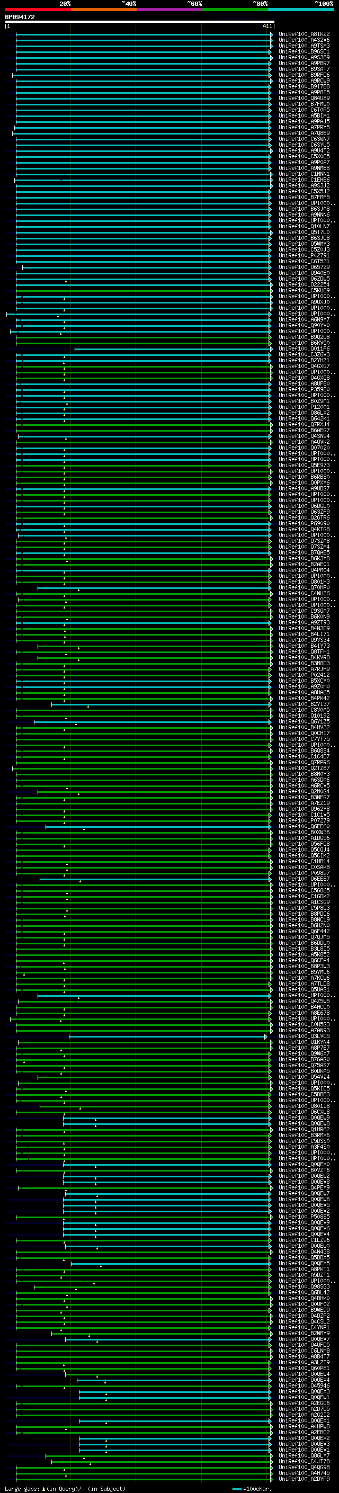The image size is (339, 1493).
Task: Open the UniRef100_A8IKZ2 hit label
Action: [304, 34]
